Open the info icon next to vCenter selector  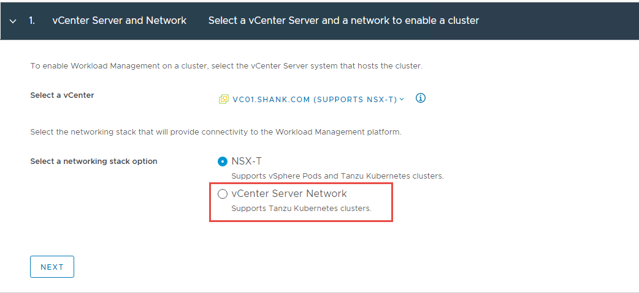coord(421,98)
